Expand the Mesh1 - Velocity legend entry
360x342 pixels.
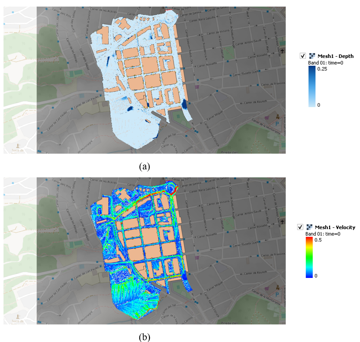click(x=335, y=227)
